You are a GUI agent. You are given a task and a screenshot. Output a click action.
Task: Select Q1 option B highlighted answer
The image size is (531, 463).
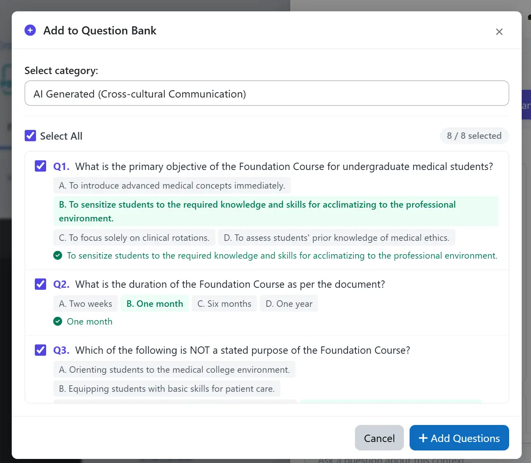coord(276,211)
